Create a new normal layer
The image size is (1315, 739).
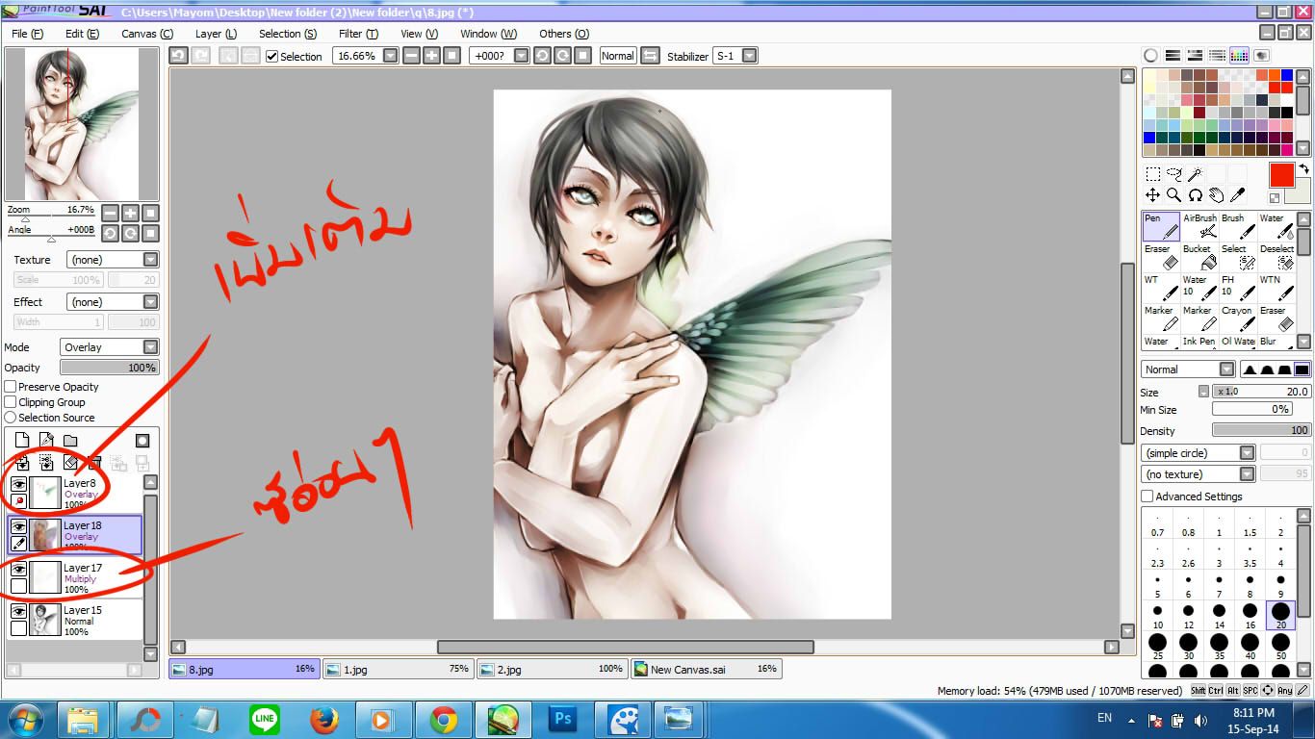click(x=22, y=441)
